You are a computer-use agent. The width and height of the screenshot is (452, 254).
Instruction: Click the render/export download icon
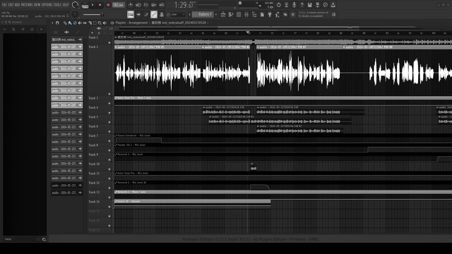(333, 5)
